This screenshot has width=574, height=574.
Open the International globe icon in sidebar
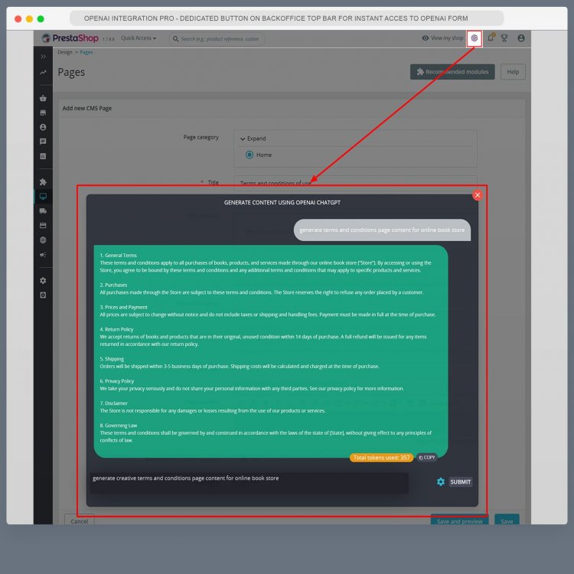pyautogui.click(x=43, y=240)
